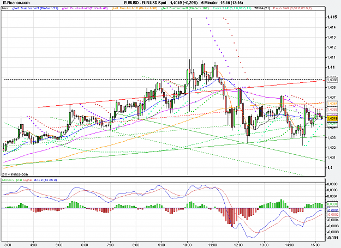
Task: Select the 5 Minuten timeframe label
Action: (x=210, y=3)
